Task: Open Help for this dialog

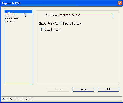Action: [x=109, y=89]
